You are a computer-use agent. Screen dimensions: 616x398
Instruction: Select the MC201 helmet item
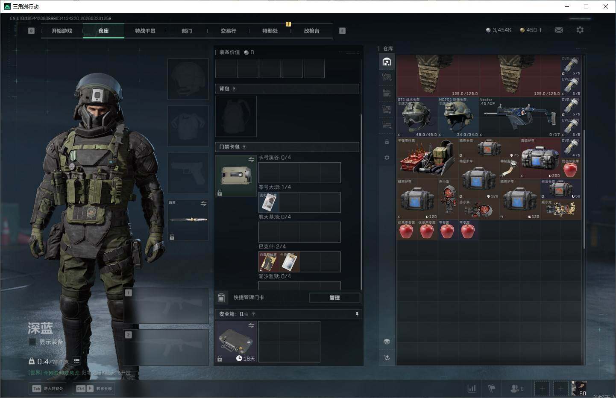coord(458,117)
